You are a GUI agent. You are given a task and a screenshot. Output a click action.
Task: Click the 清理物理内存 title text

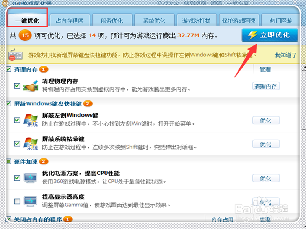[x=60, y=81]
